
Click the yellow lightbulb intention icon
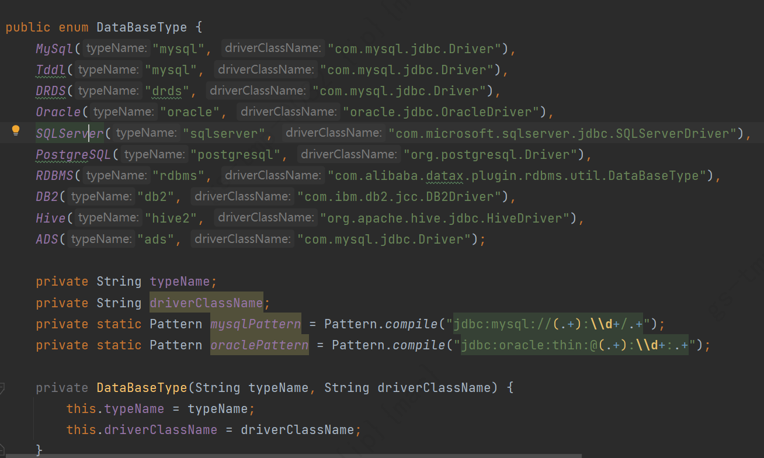[x=15, y=131]
